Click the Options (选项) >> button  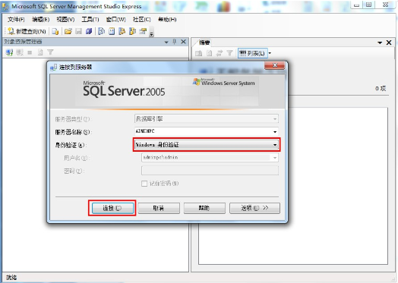pos(254,208)
